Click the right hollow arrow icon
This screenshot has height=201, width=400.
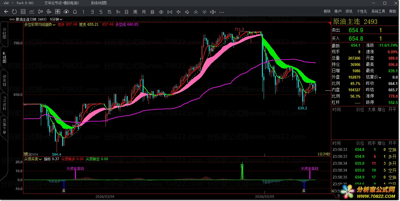coord(187,12)
